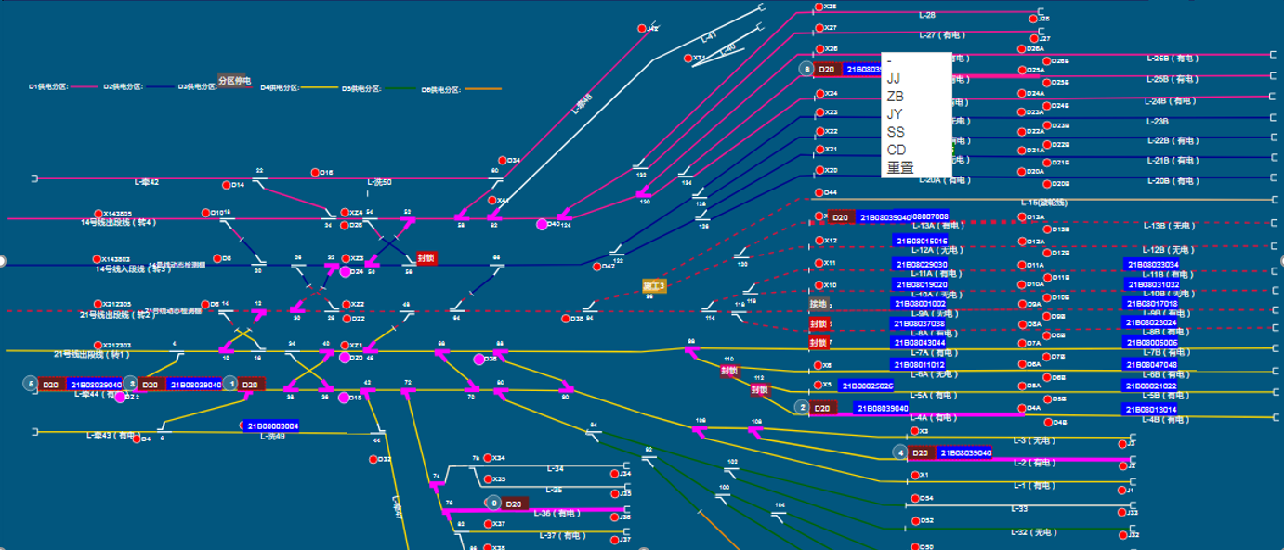Viewport: 1284px width, 550px height.
Task: Click the numbered badge 5 beside D20
Action: (31, 384)
